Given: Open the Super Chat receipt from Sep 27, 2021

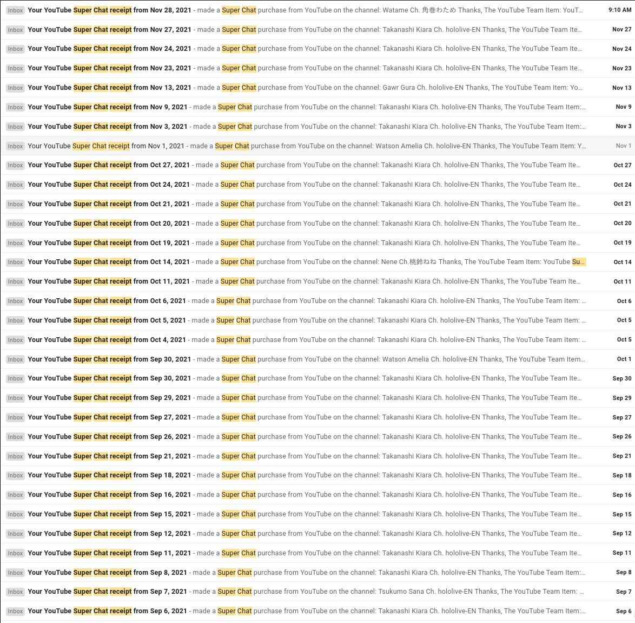Looking at the screenshot, I should (317, 417).
